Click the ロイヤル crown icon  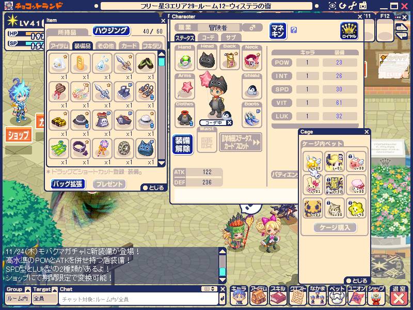[349, 31]
